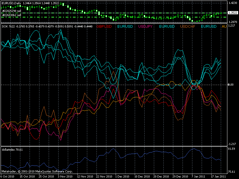Click the SOK 7622 indicator values label
The width and height of the screenshot is (239, 179).
47,27
